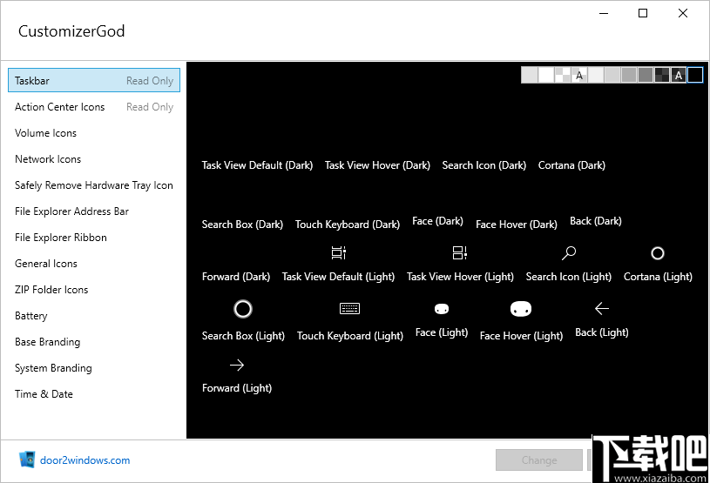Choose the Search Box (Light) ring icon

pyautogui.click(x=243, y=309)
